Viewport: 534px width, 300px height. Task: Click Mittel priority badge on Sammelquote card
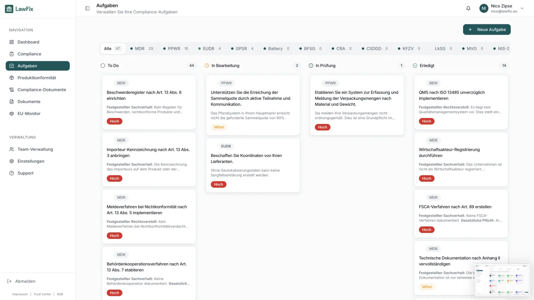point(219,127)
